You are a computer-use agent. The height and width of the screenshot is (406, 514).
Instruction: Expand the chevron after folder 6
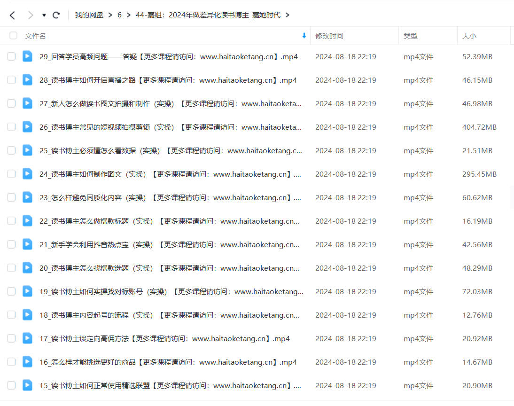click(129, 15)
